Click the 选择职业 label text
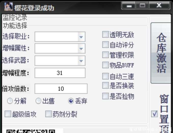This screenshot has height=133, width=173. point(16,36)
